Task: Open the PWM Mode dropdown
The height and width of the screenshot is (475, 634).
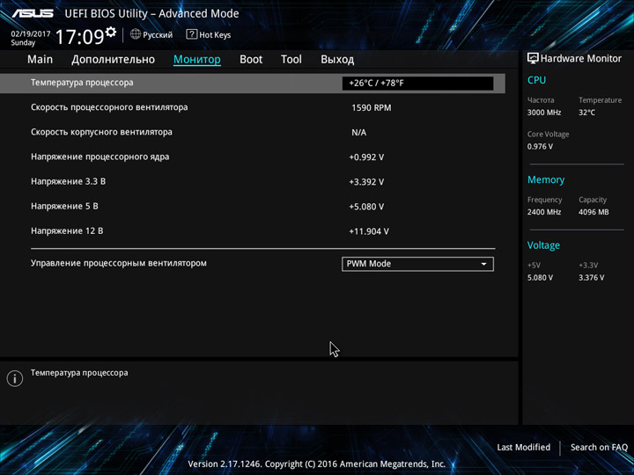Action: (x=417, y=264)
